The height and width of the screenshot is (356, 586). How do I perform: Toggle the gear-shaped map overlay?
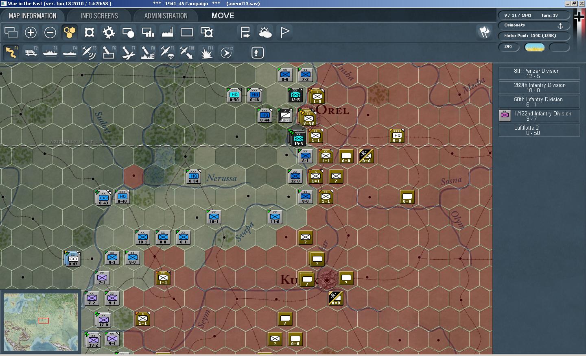pyautogui.click(x=109, y=32)
